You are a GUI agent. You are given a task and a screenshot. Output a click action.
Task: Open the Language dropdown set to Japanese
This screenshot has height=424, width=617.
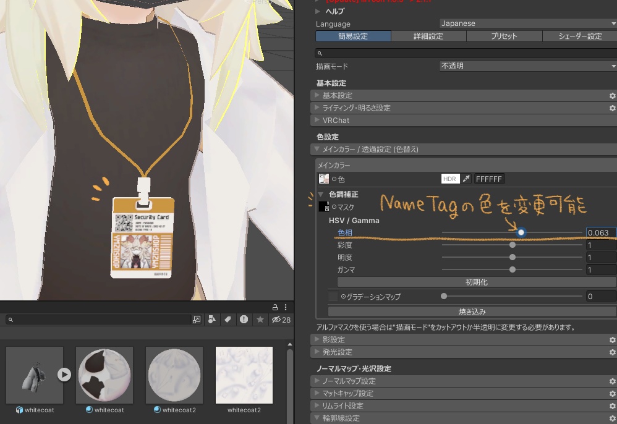click(528, 23)
